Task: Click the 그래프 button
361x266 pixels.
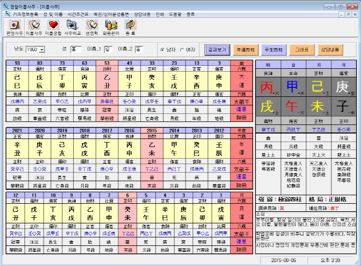Action: click(x=302, y=50)
